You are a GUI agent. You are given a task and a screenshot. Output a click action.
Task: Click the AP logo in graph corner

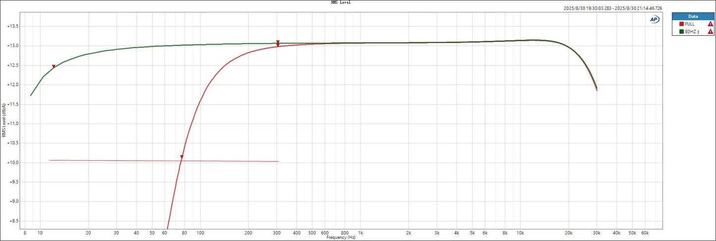tap(654, 19)
